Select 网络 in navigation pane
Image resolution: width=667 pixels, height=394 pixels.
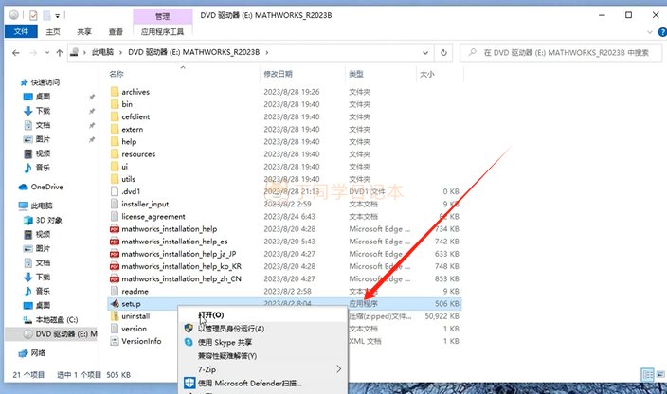tap(38, 352)
